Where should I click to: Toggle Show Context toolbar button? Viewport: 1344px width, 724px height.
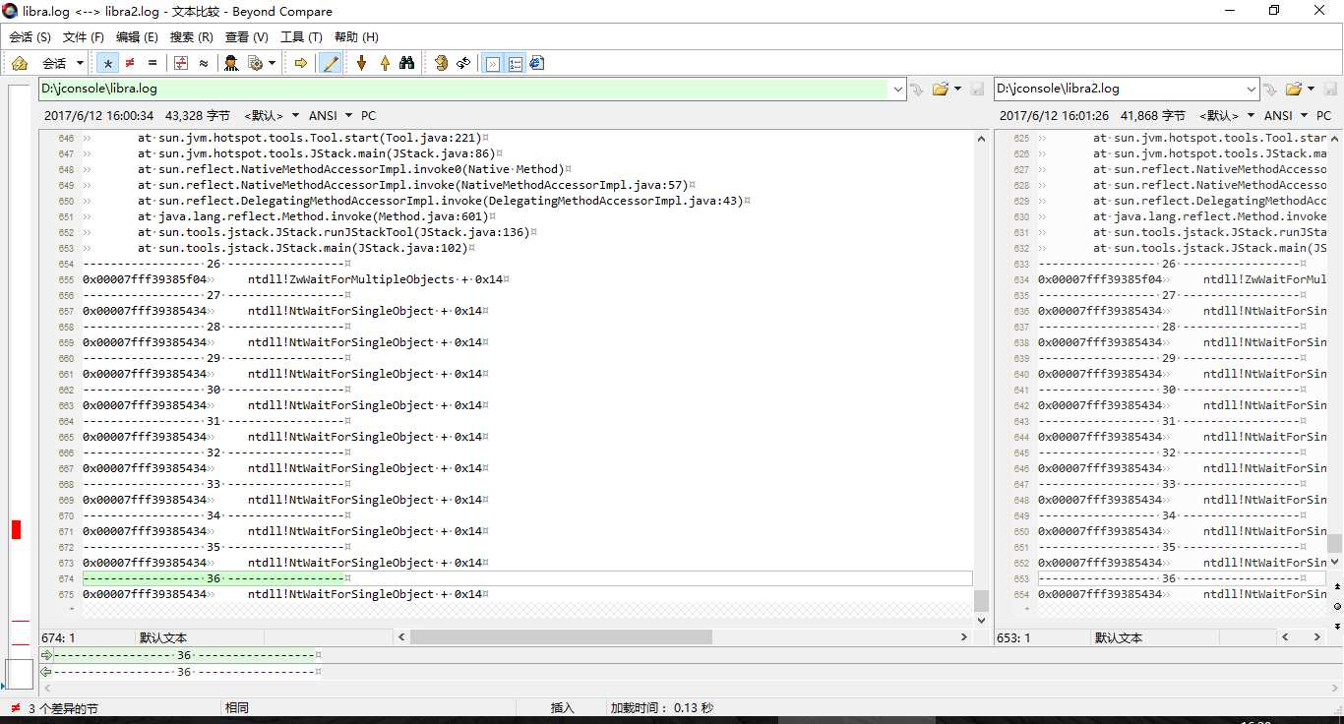pos(181,63)
